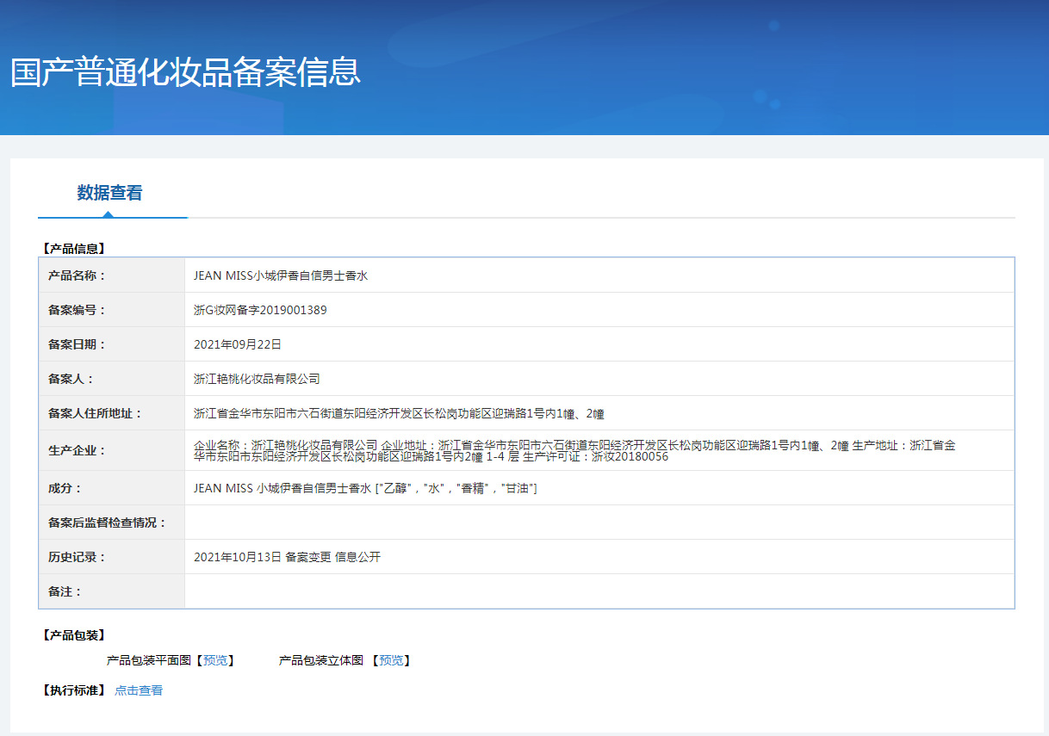
Task: Select the 【产品信息】 section heading
Action: click(x=73, y=249)
